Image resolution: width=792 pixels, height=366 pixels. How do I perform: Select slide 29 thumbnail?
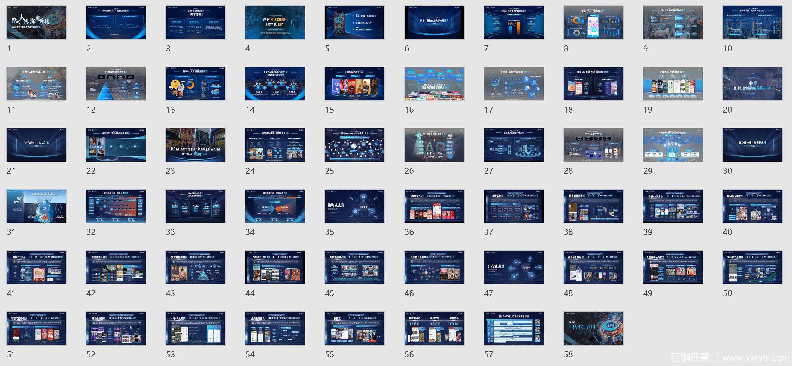tap(673, 145)
